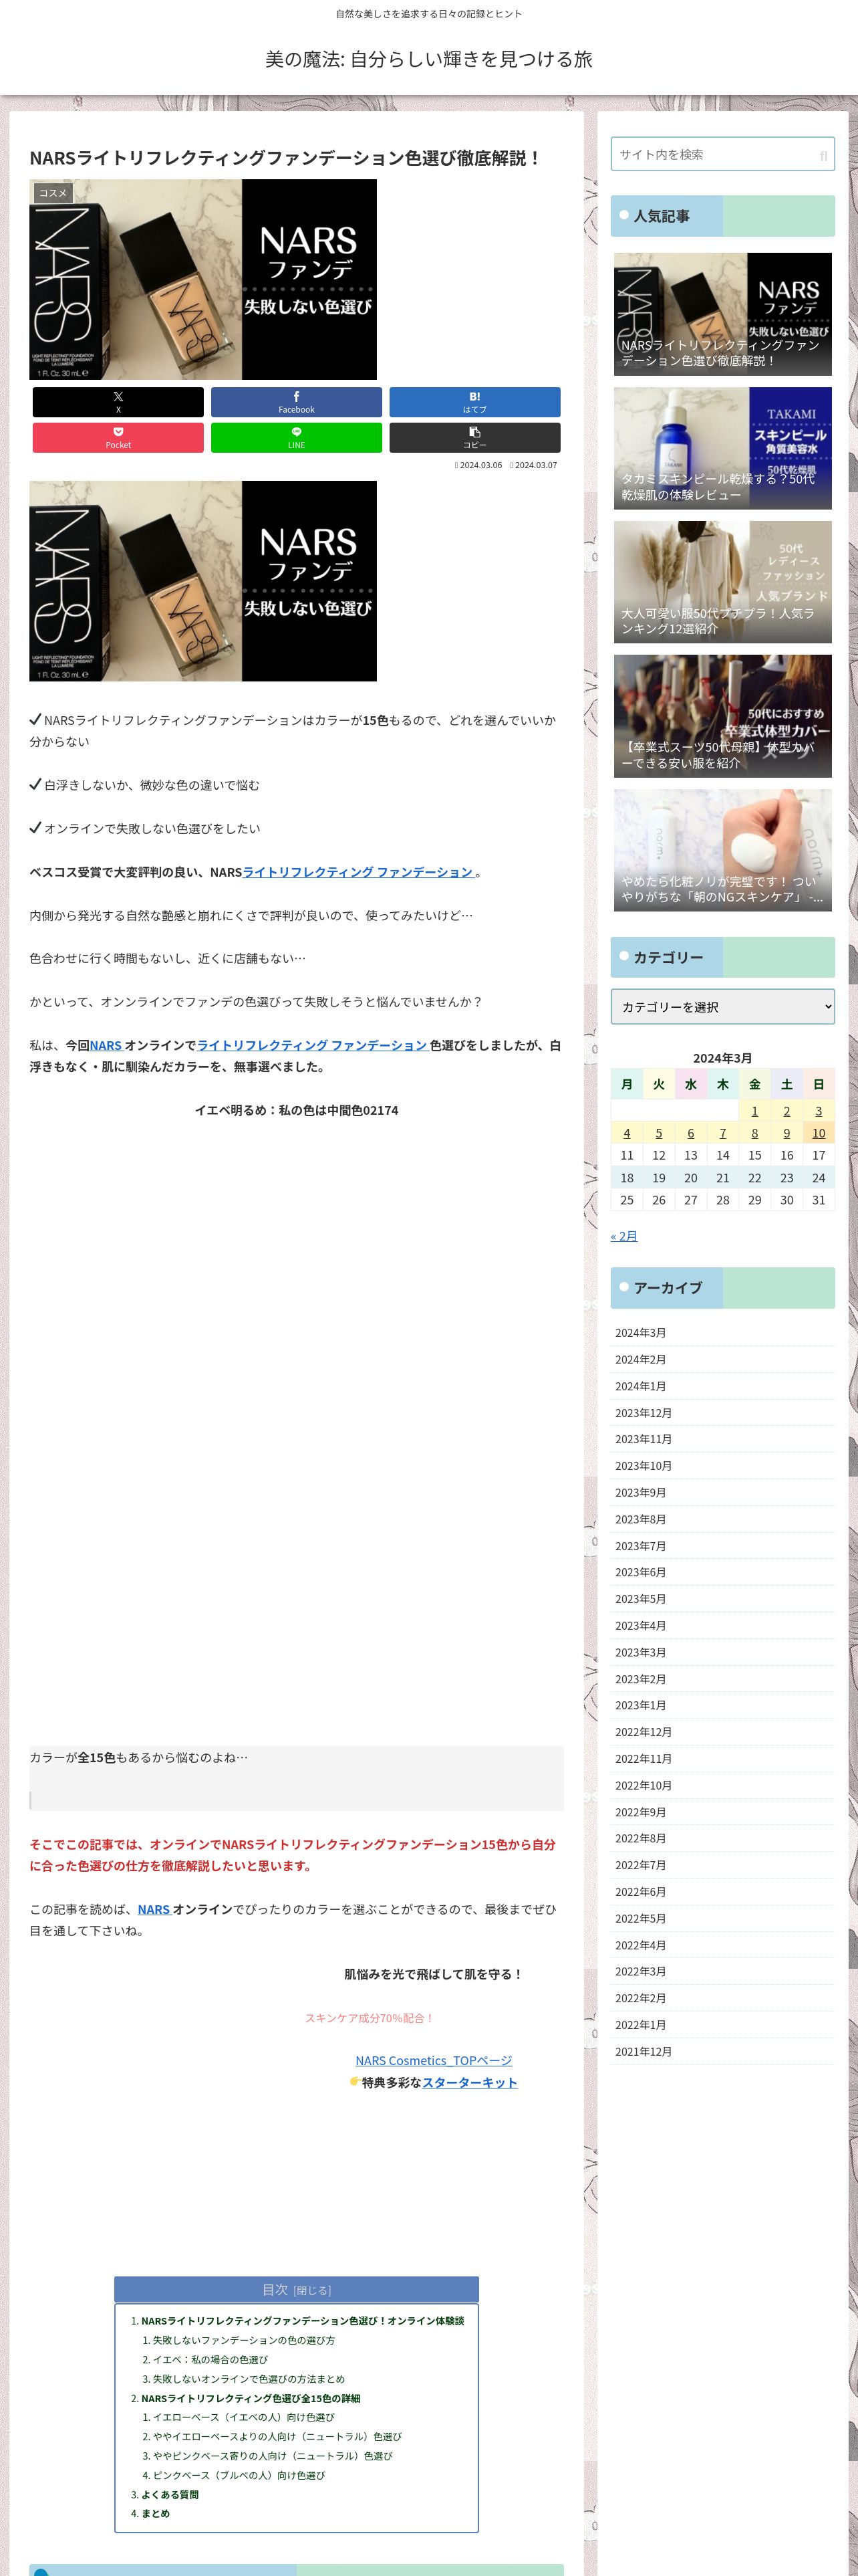Open the NARS Cosmetics TOPページ link

click(434, 2060)
